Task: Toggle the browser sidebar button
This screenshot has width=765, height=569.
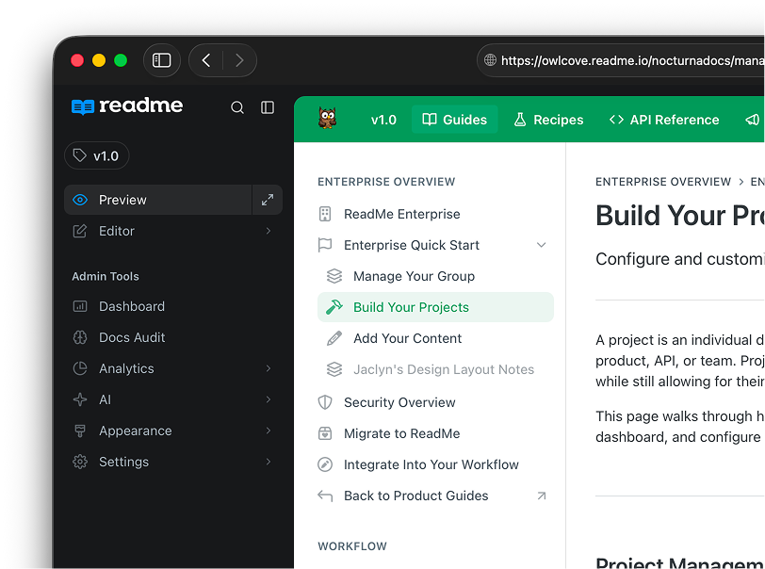Action: [161, 60]
